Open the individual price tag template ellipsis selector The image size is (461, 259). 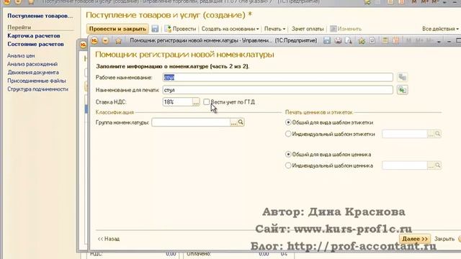point(431,165)
